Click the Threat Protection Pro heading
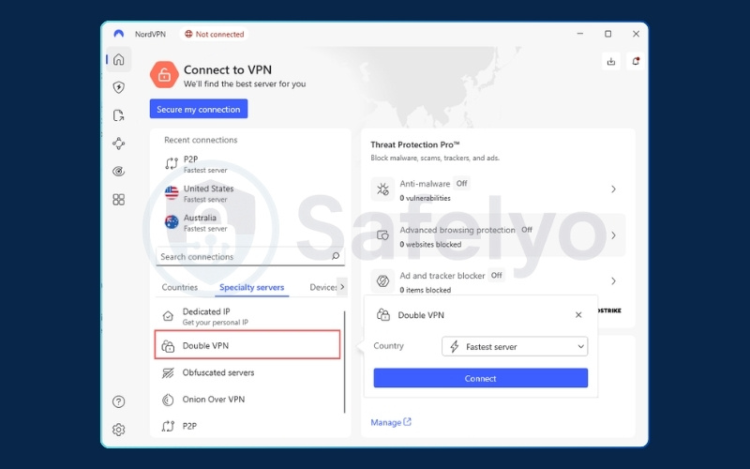This screenshot has width=750, height=469. pos(414,144)
